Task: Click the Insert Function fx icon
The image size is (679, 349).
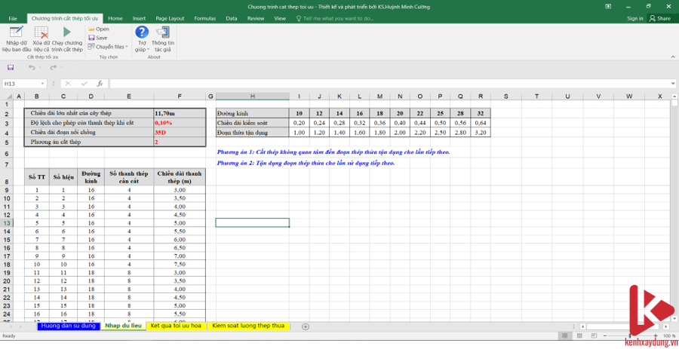Action: 100,84
